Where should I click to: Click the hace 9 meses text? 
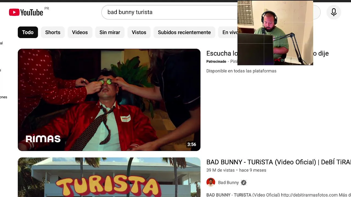point(253,170)
